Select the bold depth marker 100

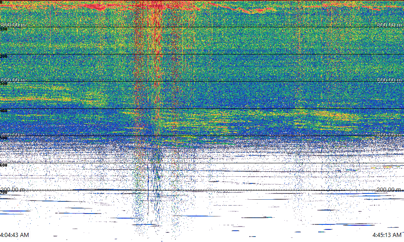(x=4, y=29)
